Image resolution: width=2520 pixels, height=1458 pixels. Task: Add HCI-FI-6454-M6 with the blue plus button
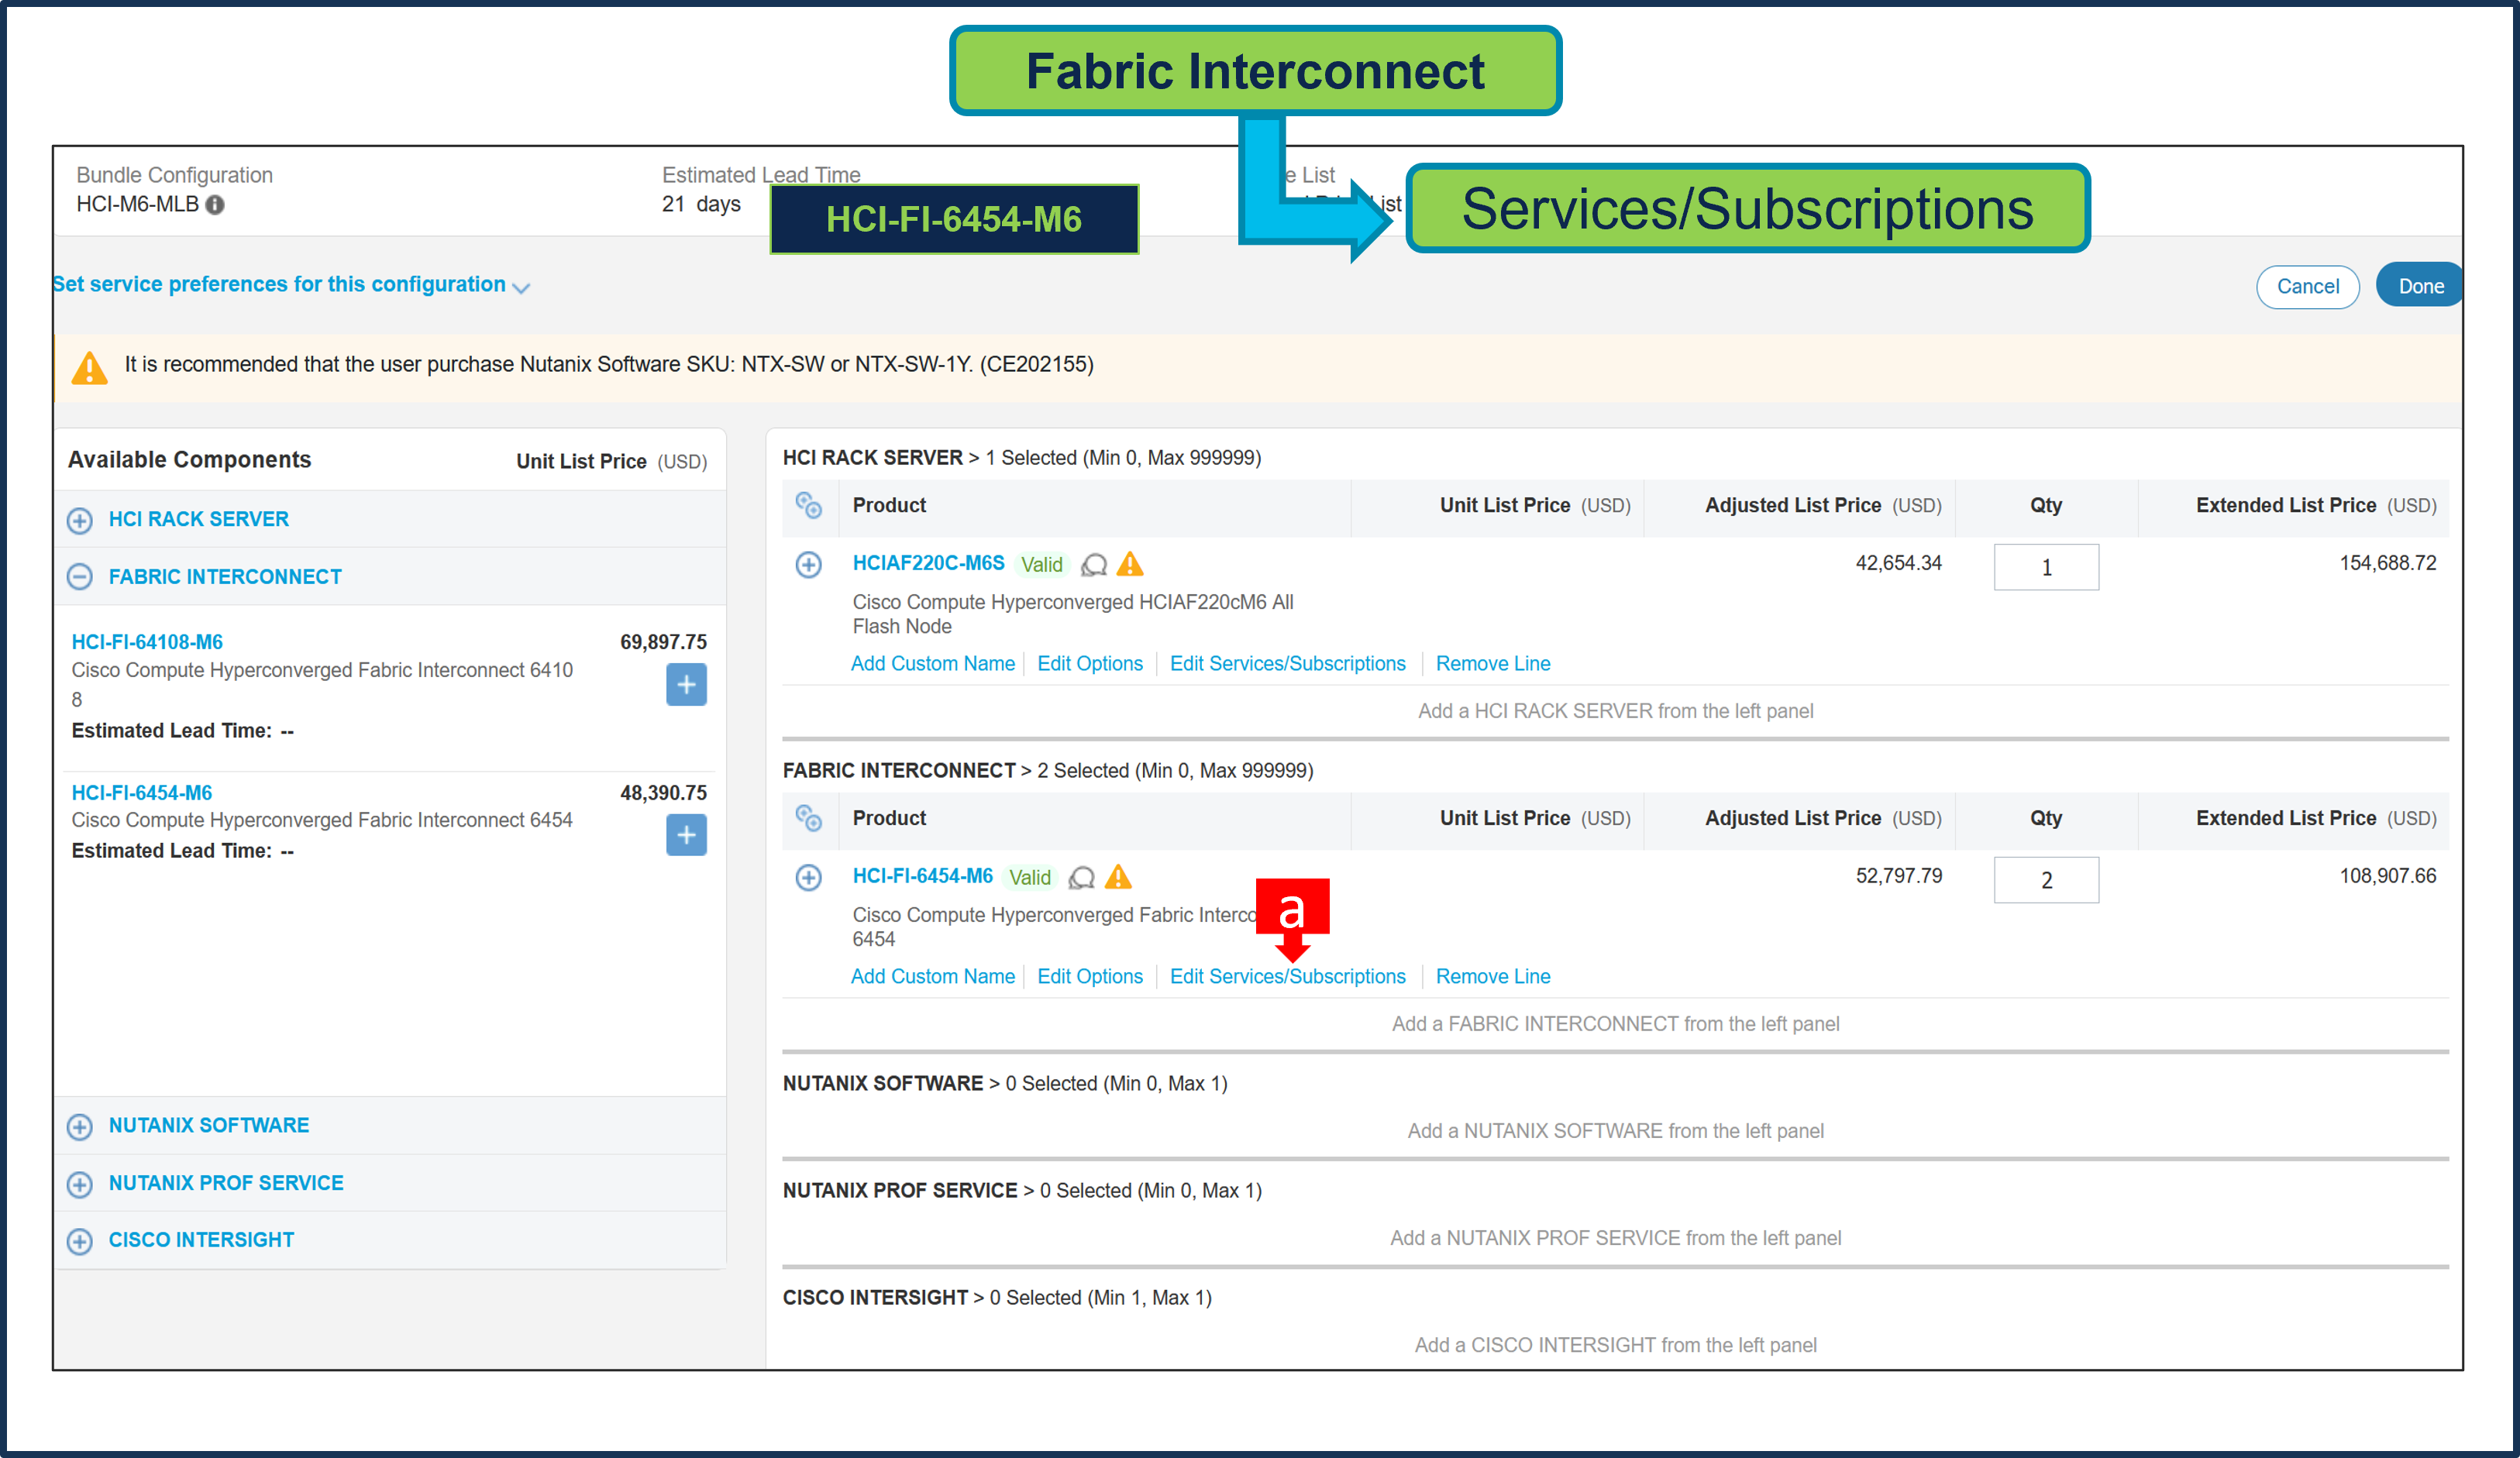(x=686, y=835)
